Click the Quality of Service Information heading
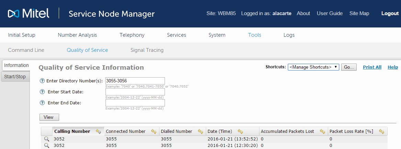Viewport: 401px width, 149px height. (91, 68)
